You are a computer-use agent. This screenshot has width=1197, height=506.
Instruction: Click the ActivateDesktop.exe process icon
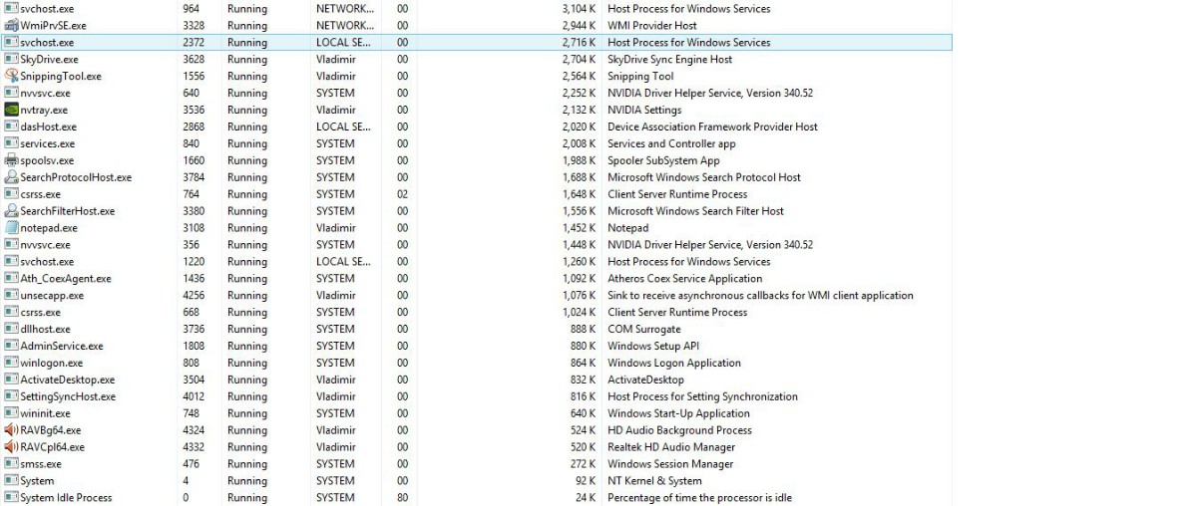(x=11, y=379)
